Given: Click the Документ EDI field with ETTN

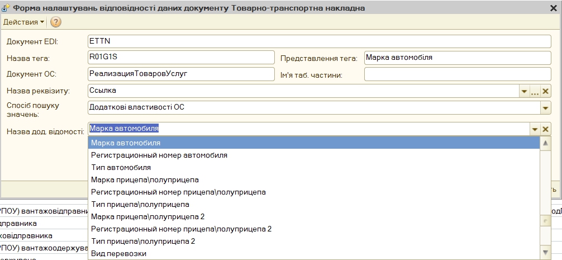Looking at the screenshot, I should pos(320,41).
